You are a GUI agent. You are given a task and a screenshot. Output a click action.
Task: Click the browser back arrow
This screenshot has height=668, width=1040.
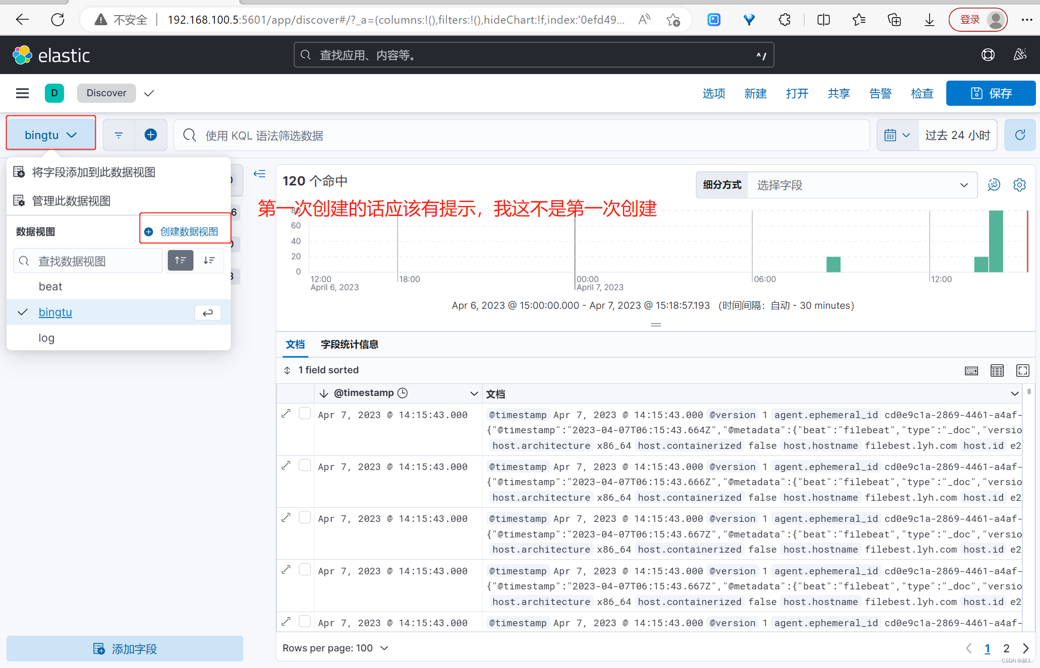coord(23,20)
